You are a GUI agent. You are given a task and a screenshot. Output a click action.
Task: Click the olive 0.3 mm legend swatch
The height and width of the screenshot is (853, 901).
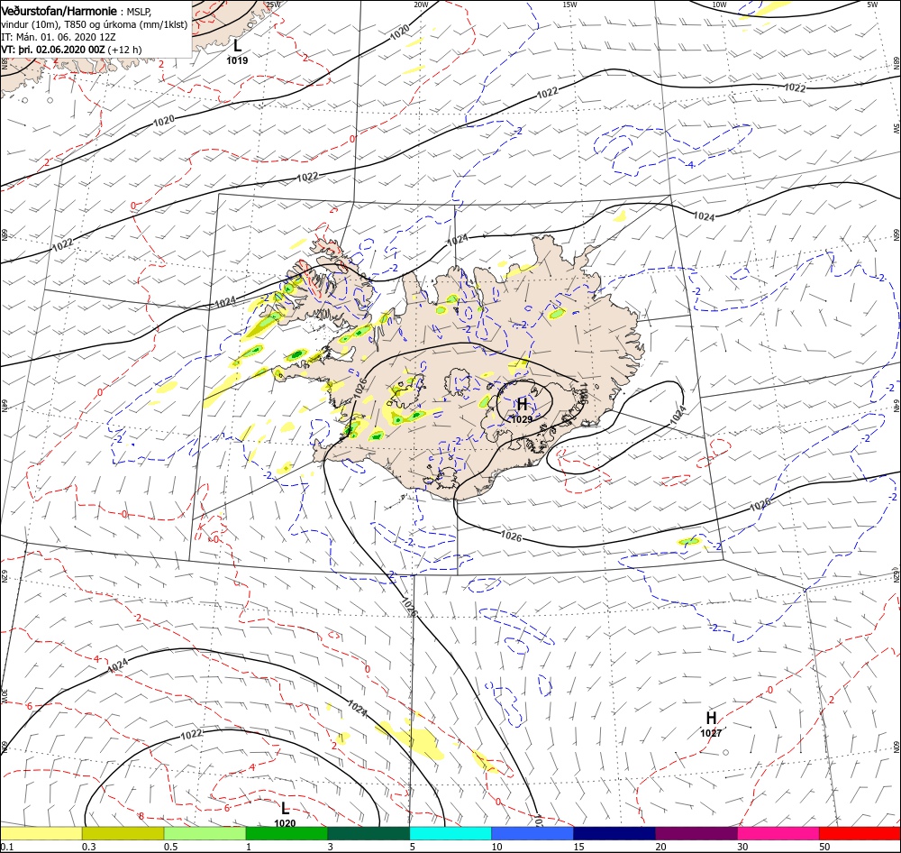(123, 833)
